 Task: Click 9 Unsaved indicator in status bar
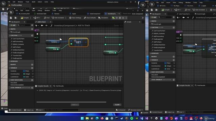click(x=121, y=110)
